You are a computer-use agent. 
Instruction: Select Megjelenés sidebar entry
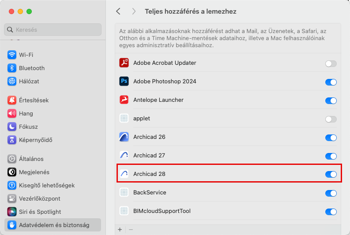(53, 172)
